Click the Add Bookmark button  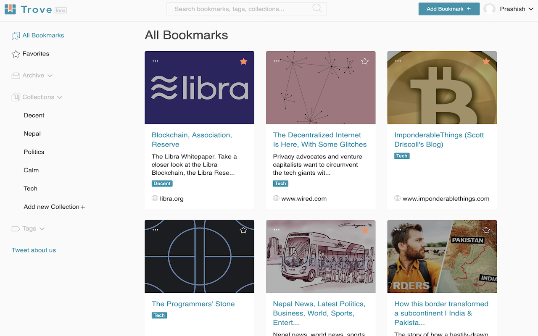[x=449, y=9]
